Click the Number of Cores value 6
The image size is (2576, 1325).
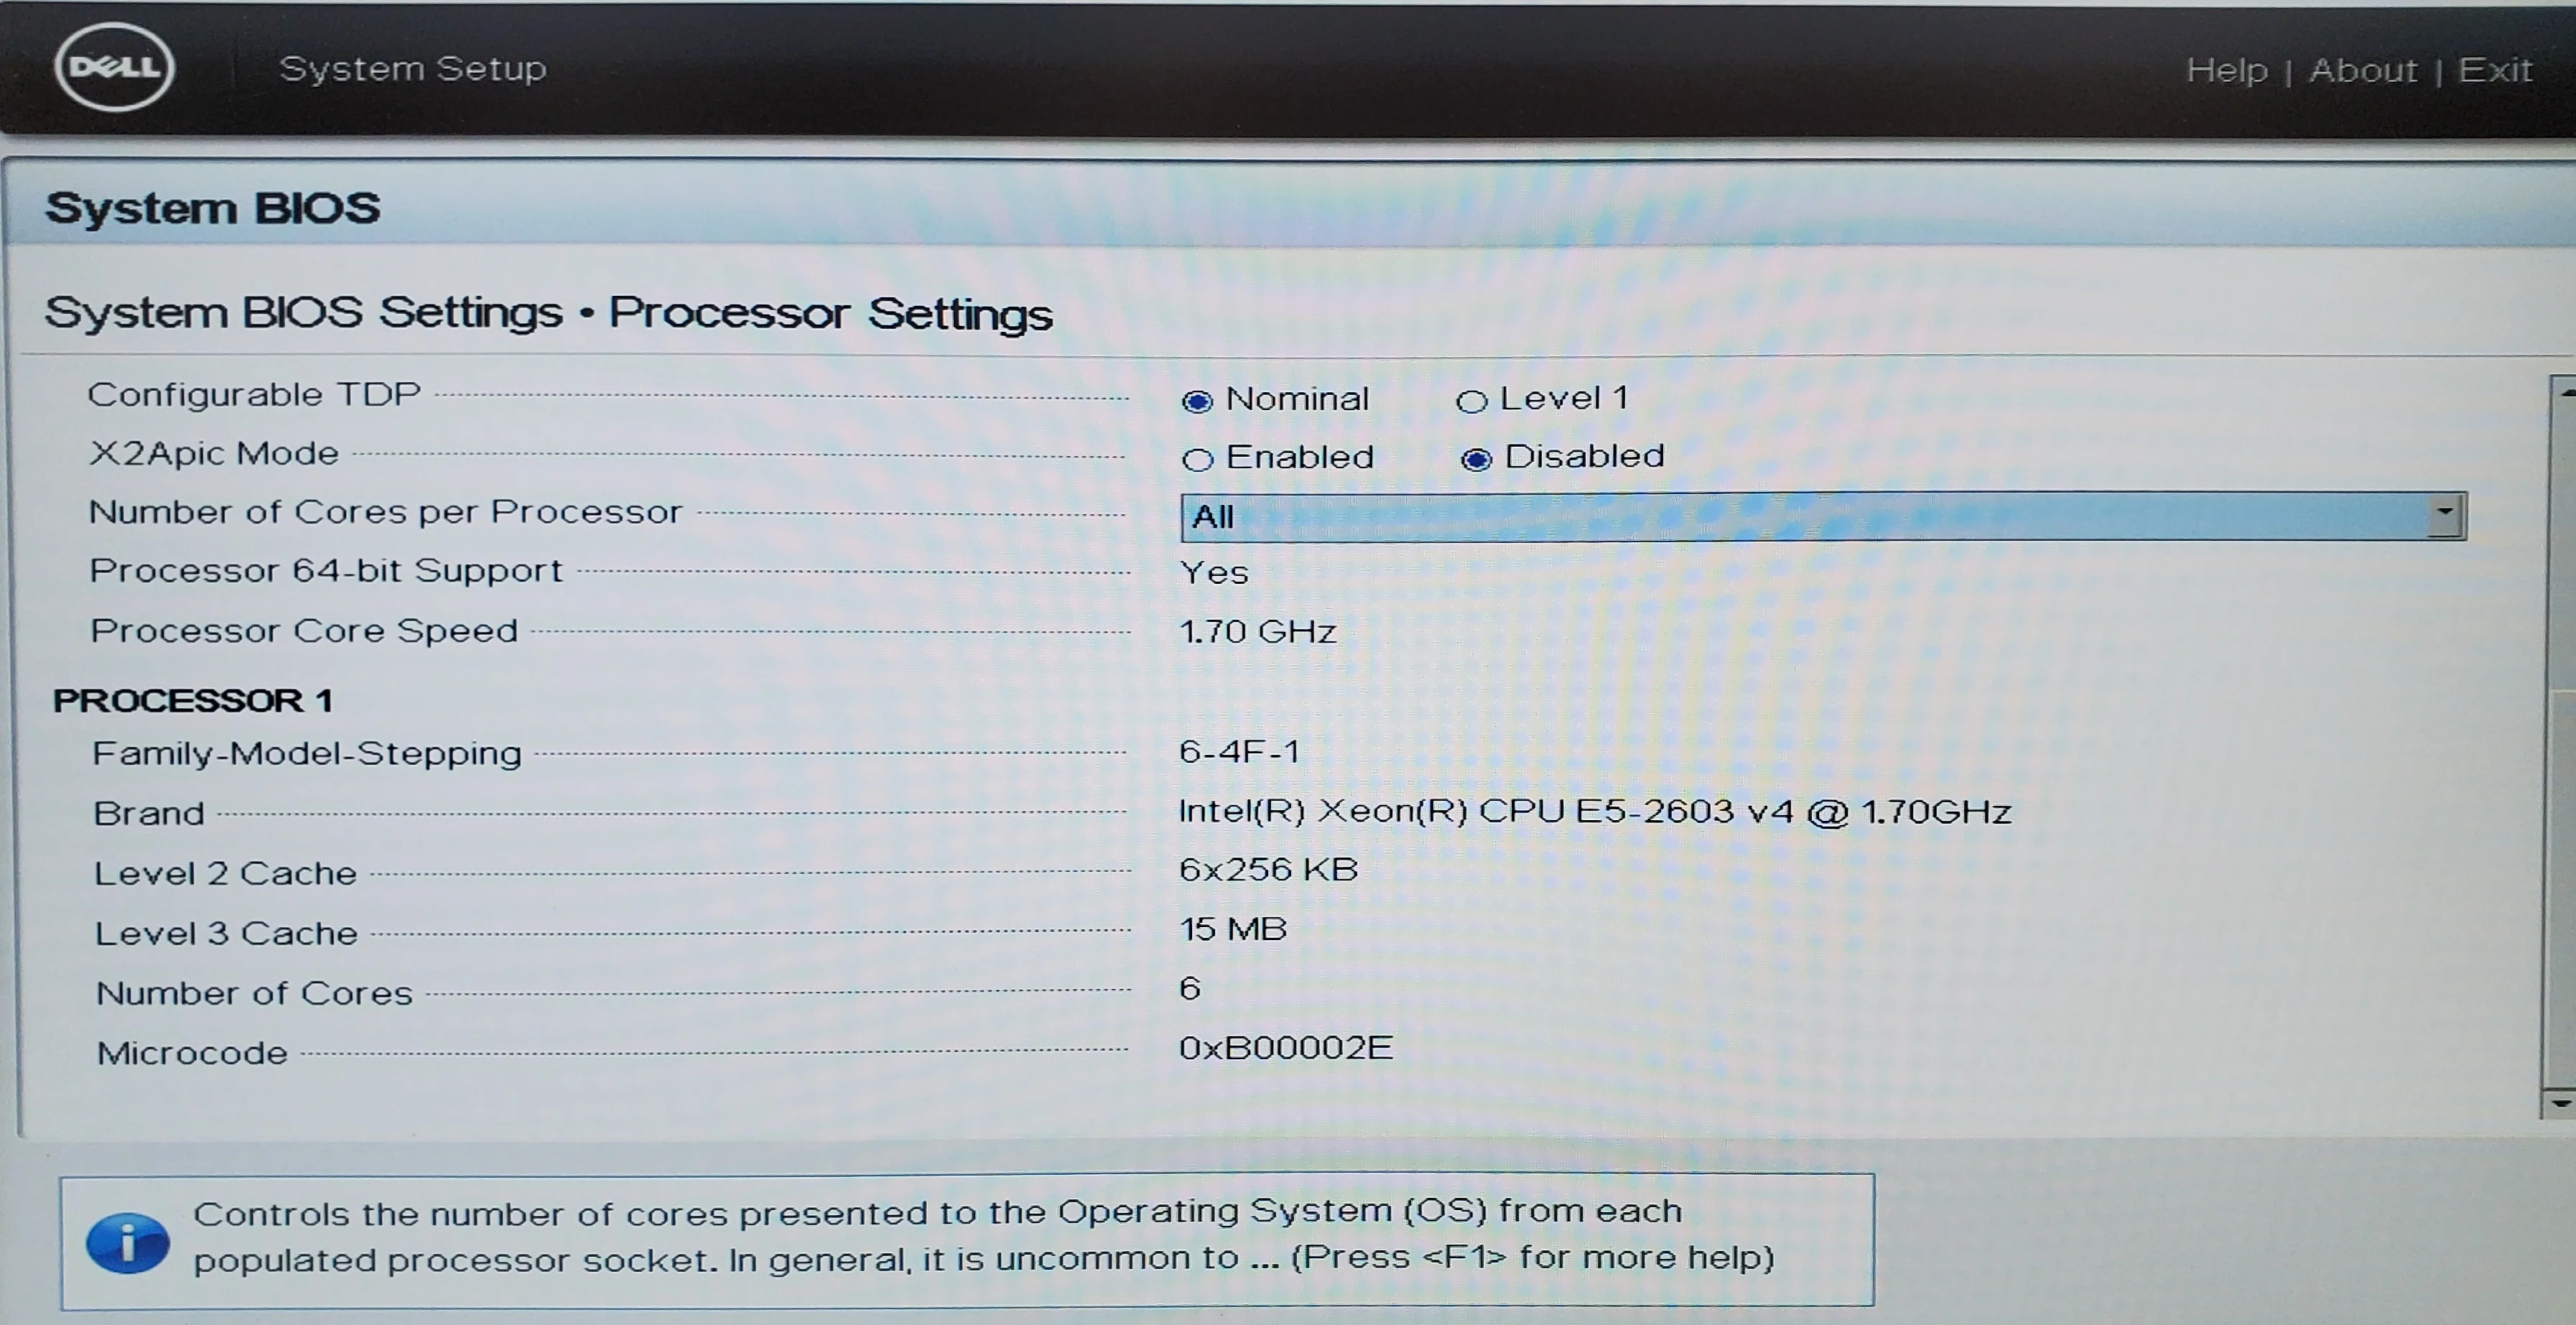[1190, 988]
